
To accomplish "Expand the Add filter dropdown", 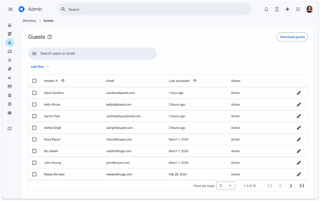I will point(40,67).
